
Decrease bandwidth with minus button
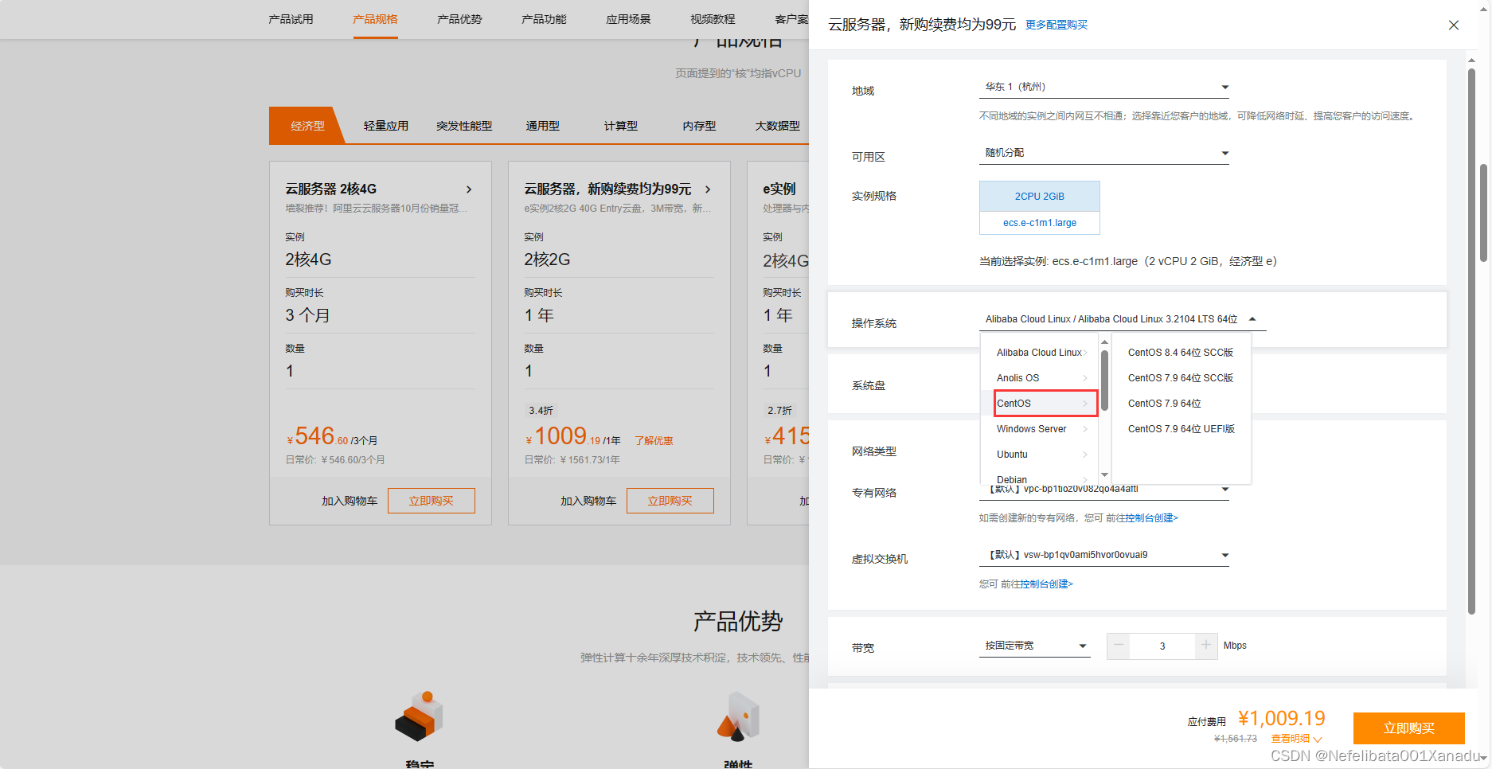pyautogui.click(x=1119, y=646)
